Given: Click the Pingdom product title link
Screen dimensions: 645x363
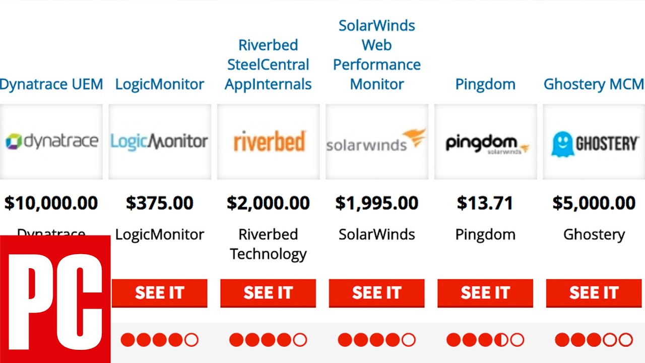Looking at the screenshot, I should coord(485,84).
